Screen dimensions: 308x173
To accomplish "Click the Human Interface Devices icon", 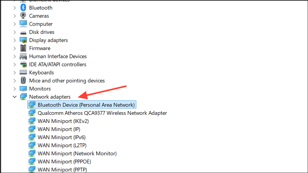I will click(23, 56).
